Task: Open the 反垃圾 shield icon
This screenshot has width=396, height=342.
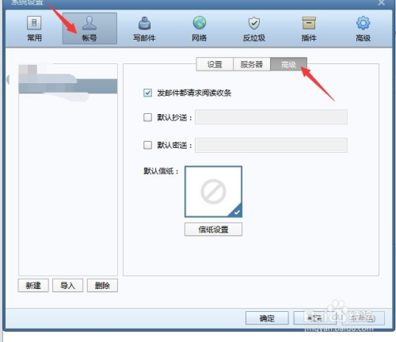Action: coord(254,23)
